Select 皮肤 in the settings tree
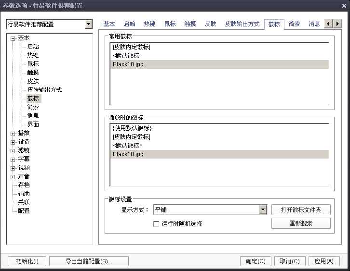The height and width of the screenshot is (271, 350). pos(33,81)
